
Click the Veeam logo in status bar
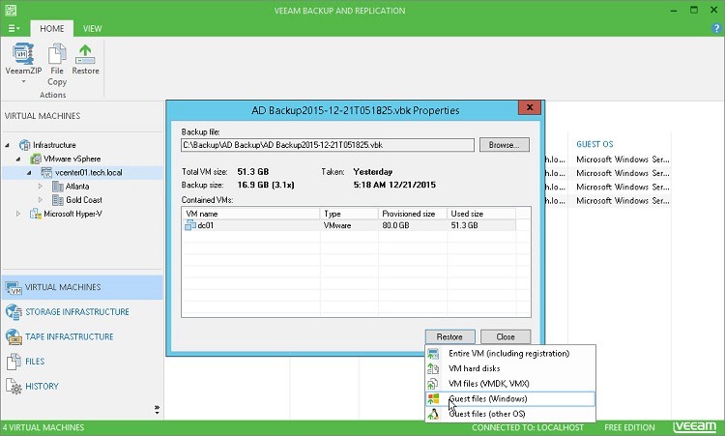[694, 426]
